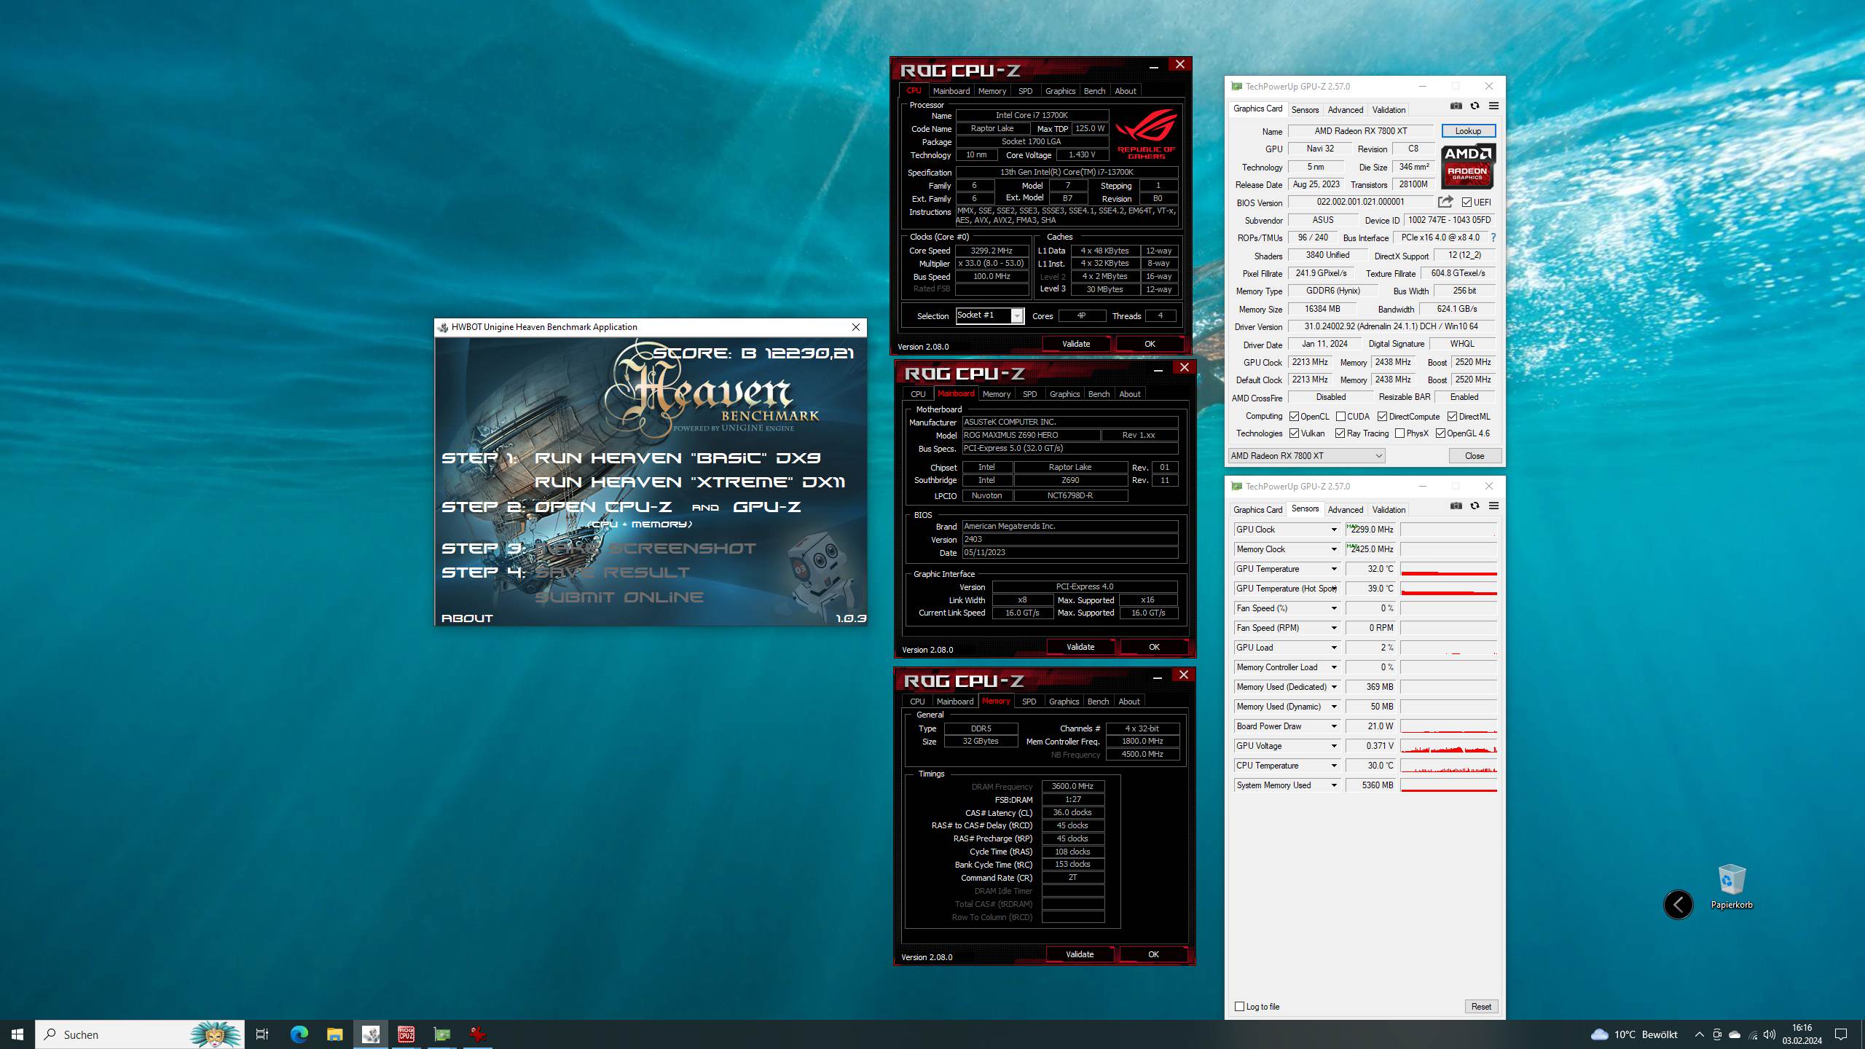The height and width of the screenshot is (1049, 1865).
Task: Expand GPU Clock sensor dropdown
Action: [x=1334, y=530]
